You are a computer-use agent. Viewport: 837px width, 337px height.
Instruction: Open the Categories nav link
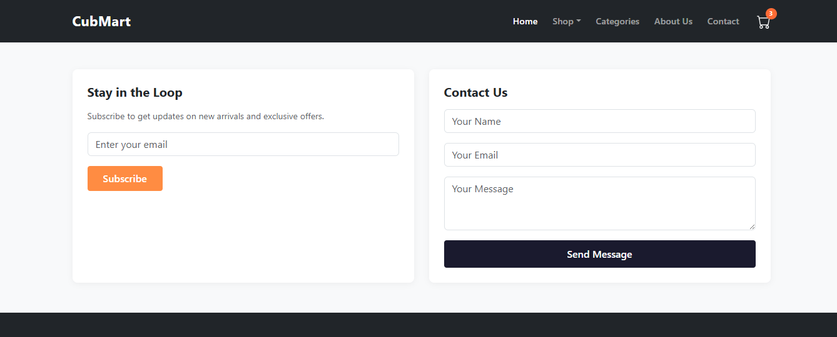pos(617,21)
